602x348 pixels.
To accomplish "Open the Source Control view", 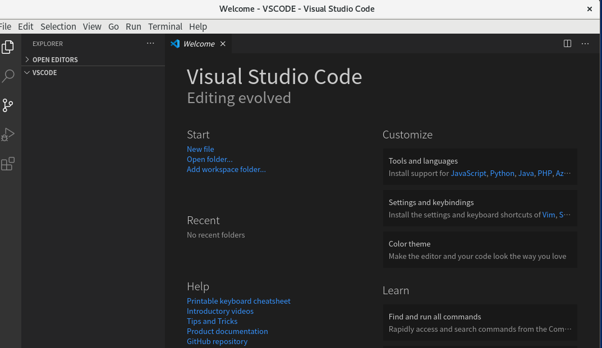I will click(x=8, y=105).
